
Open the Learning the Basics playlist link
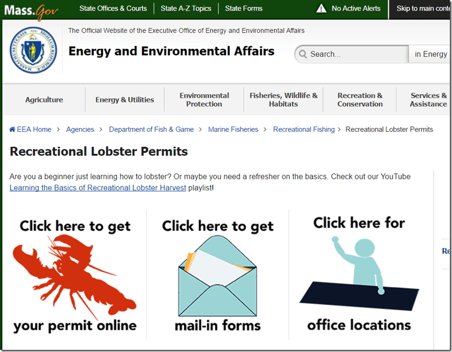tap(98, 188)
